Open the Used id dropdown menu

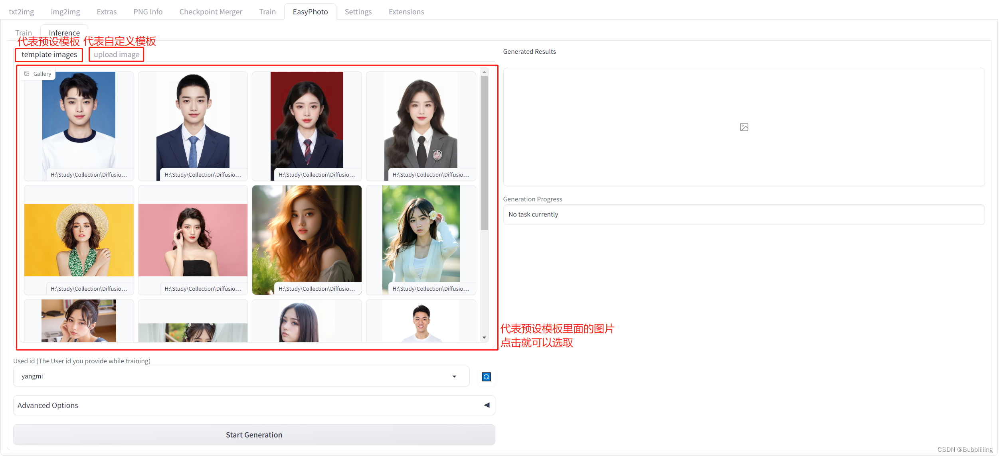454,377
